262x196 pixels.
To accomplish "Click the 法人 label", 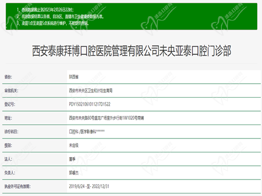I will pos(8,159).
